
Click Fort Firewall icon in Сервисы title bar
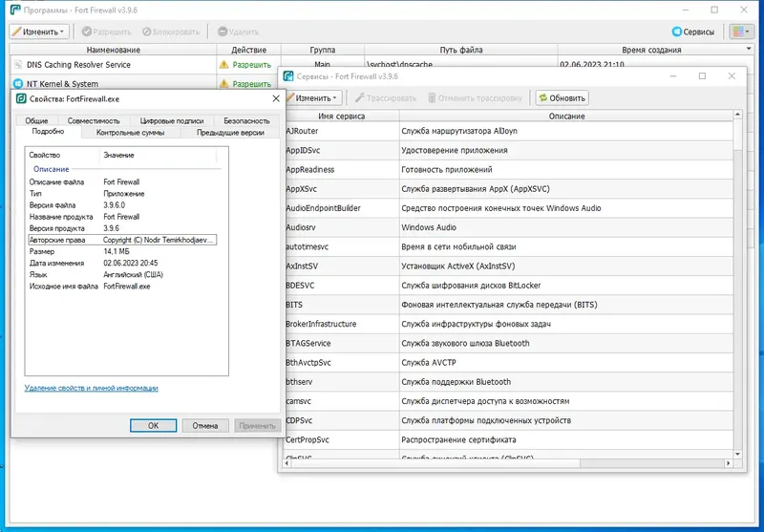288,76
